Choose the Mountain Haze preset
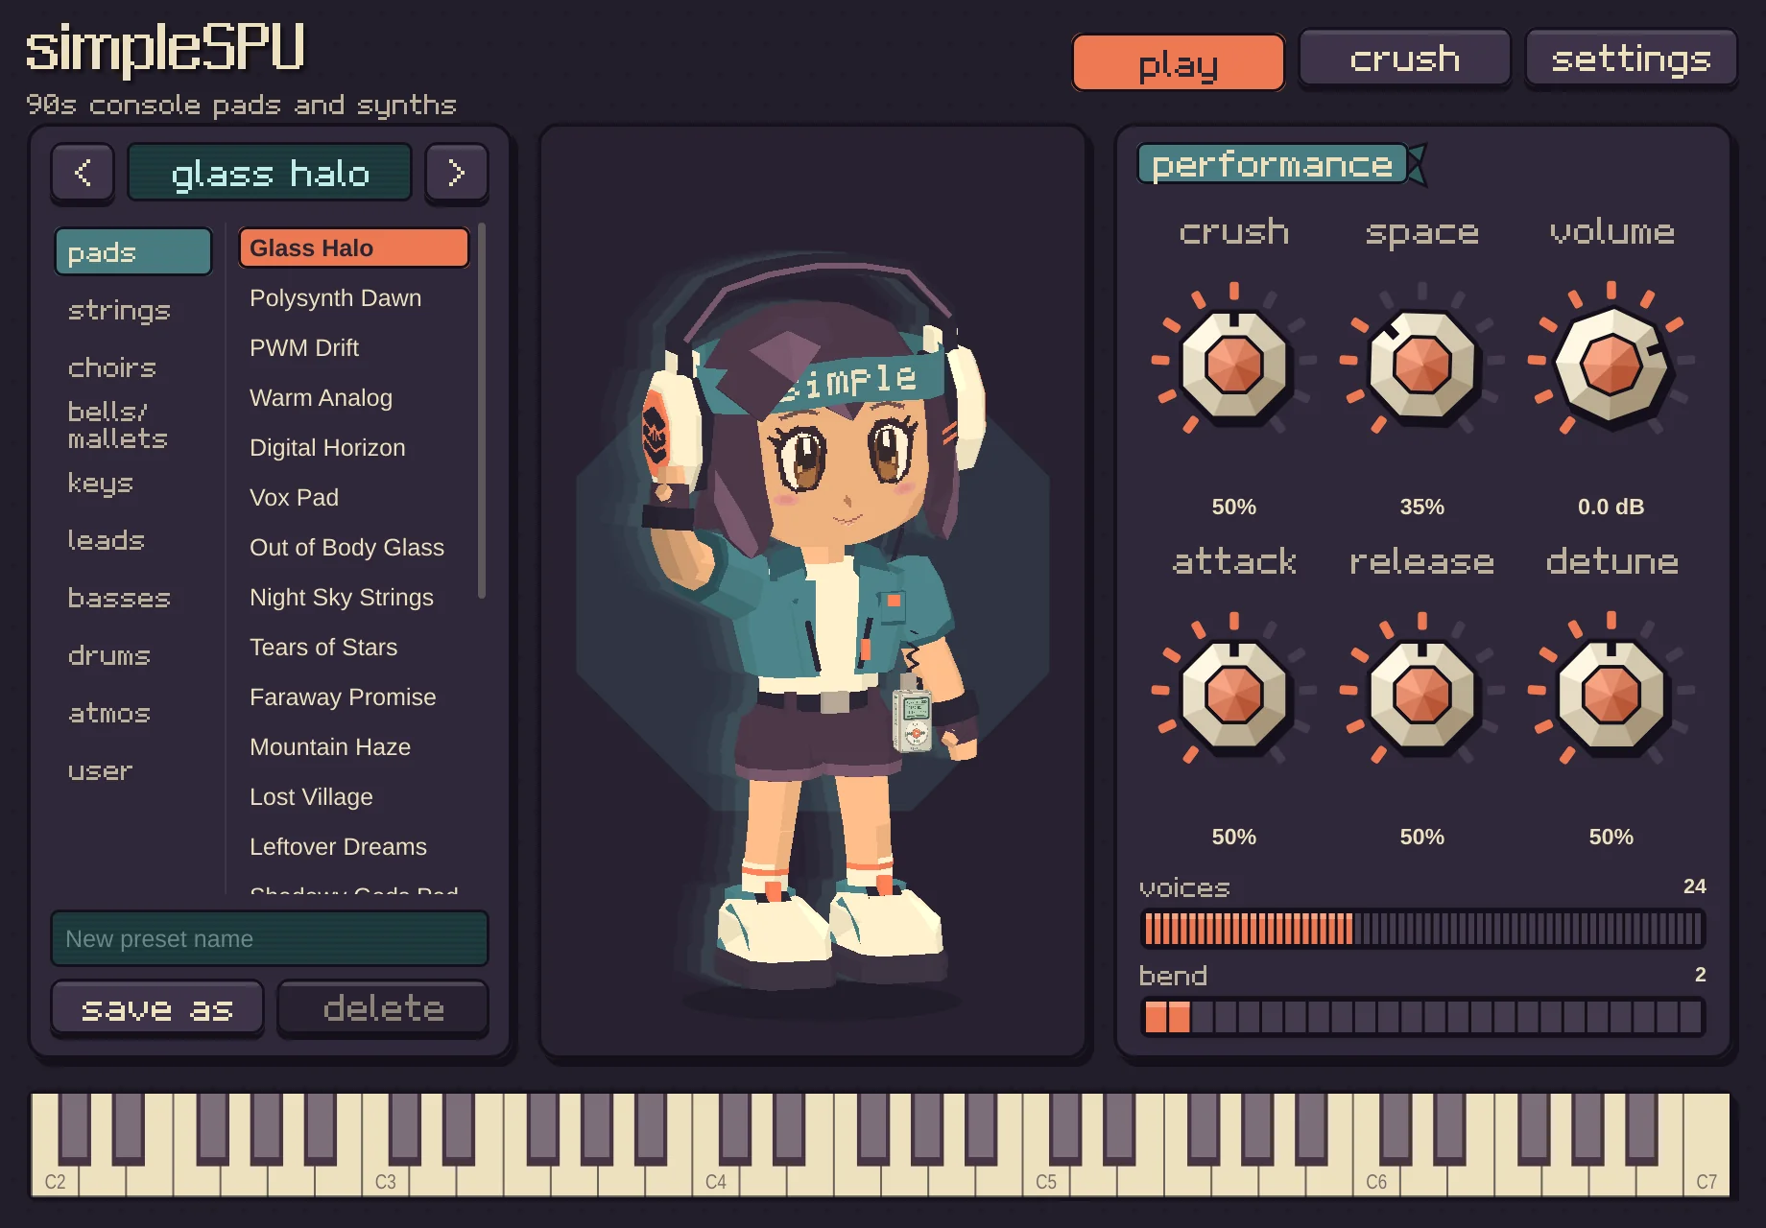Image resolution: width=1766 pixels, height=1228 pixels. click(354, 746)
